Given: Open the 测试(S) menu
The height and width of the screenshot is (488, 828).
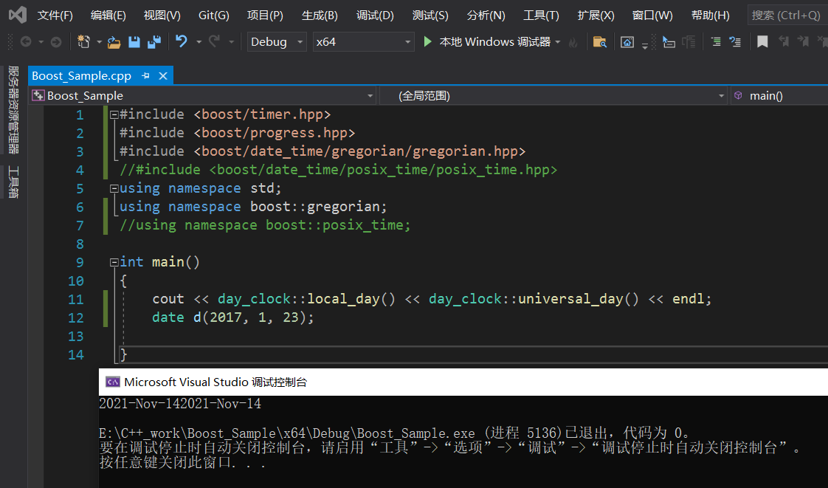Looking at the screenshot, I should click(430, 16).
